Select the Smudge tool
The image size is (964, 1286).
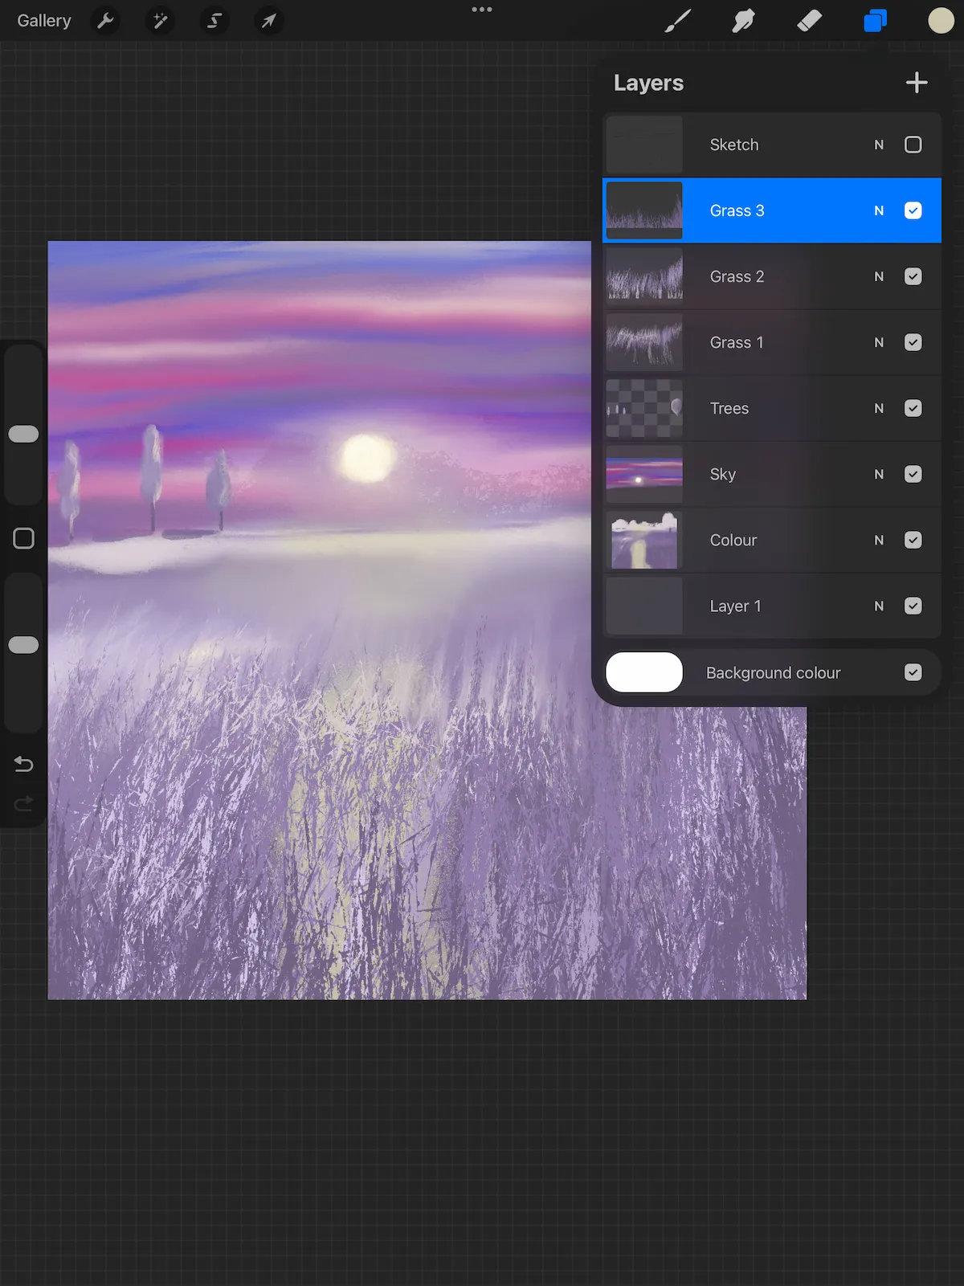[x=743, y=21]
